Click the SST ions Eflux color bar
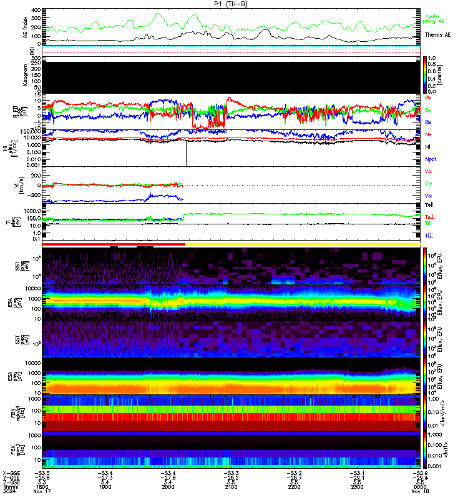The image size is (468, 500). coord(425,266)
